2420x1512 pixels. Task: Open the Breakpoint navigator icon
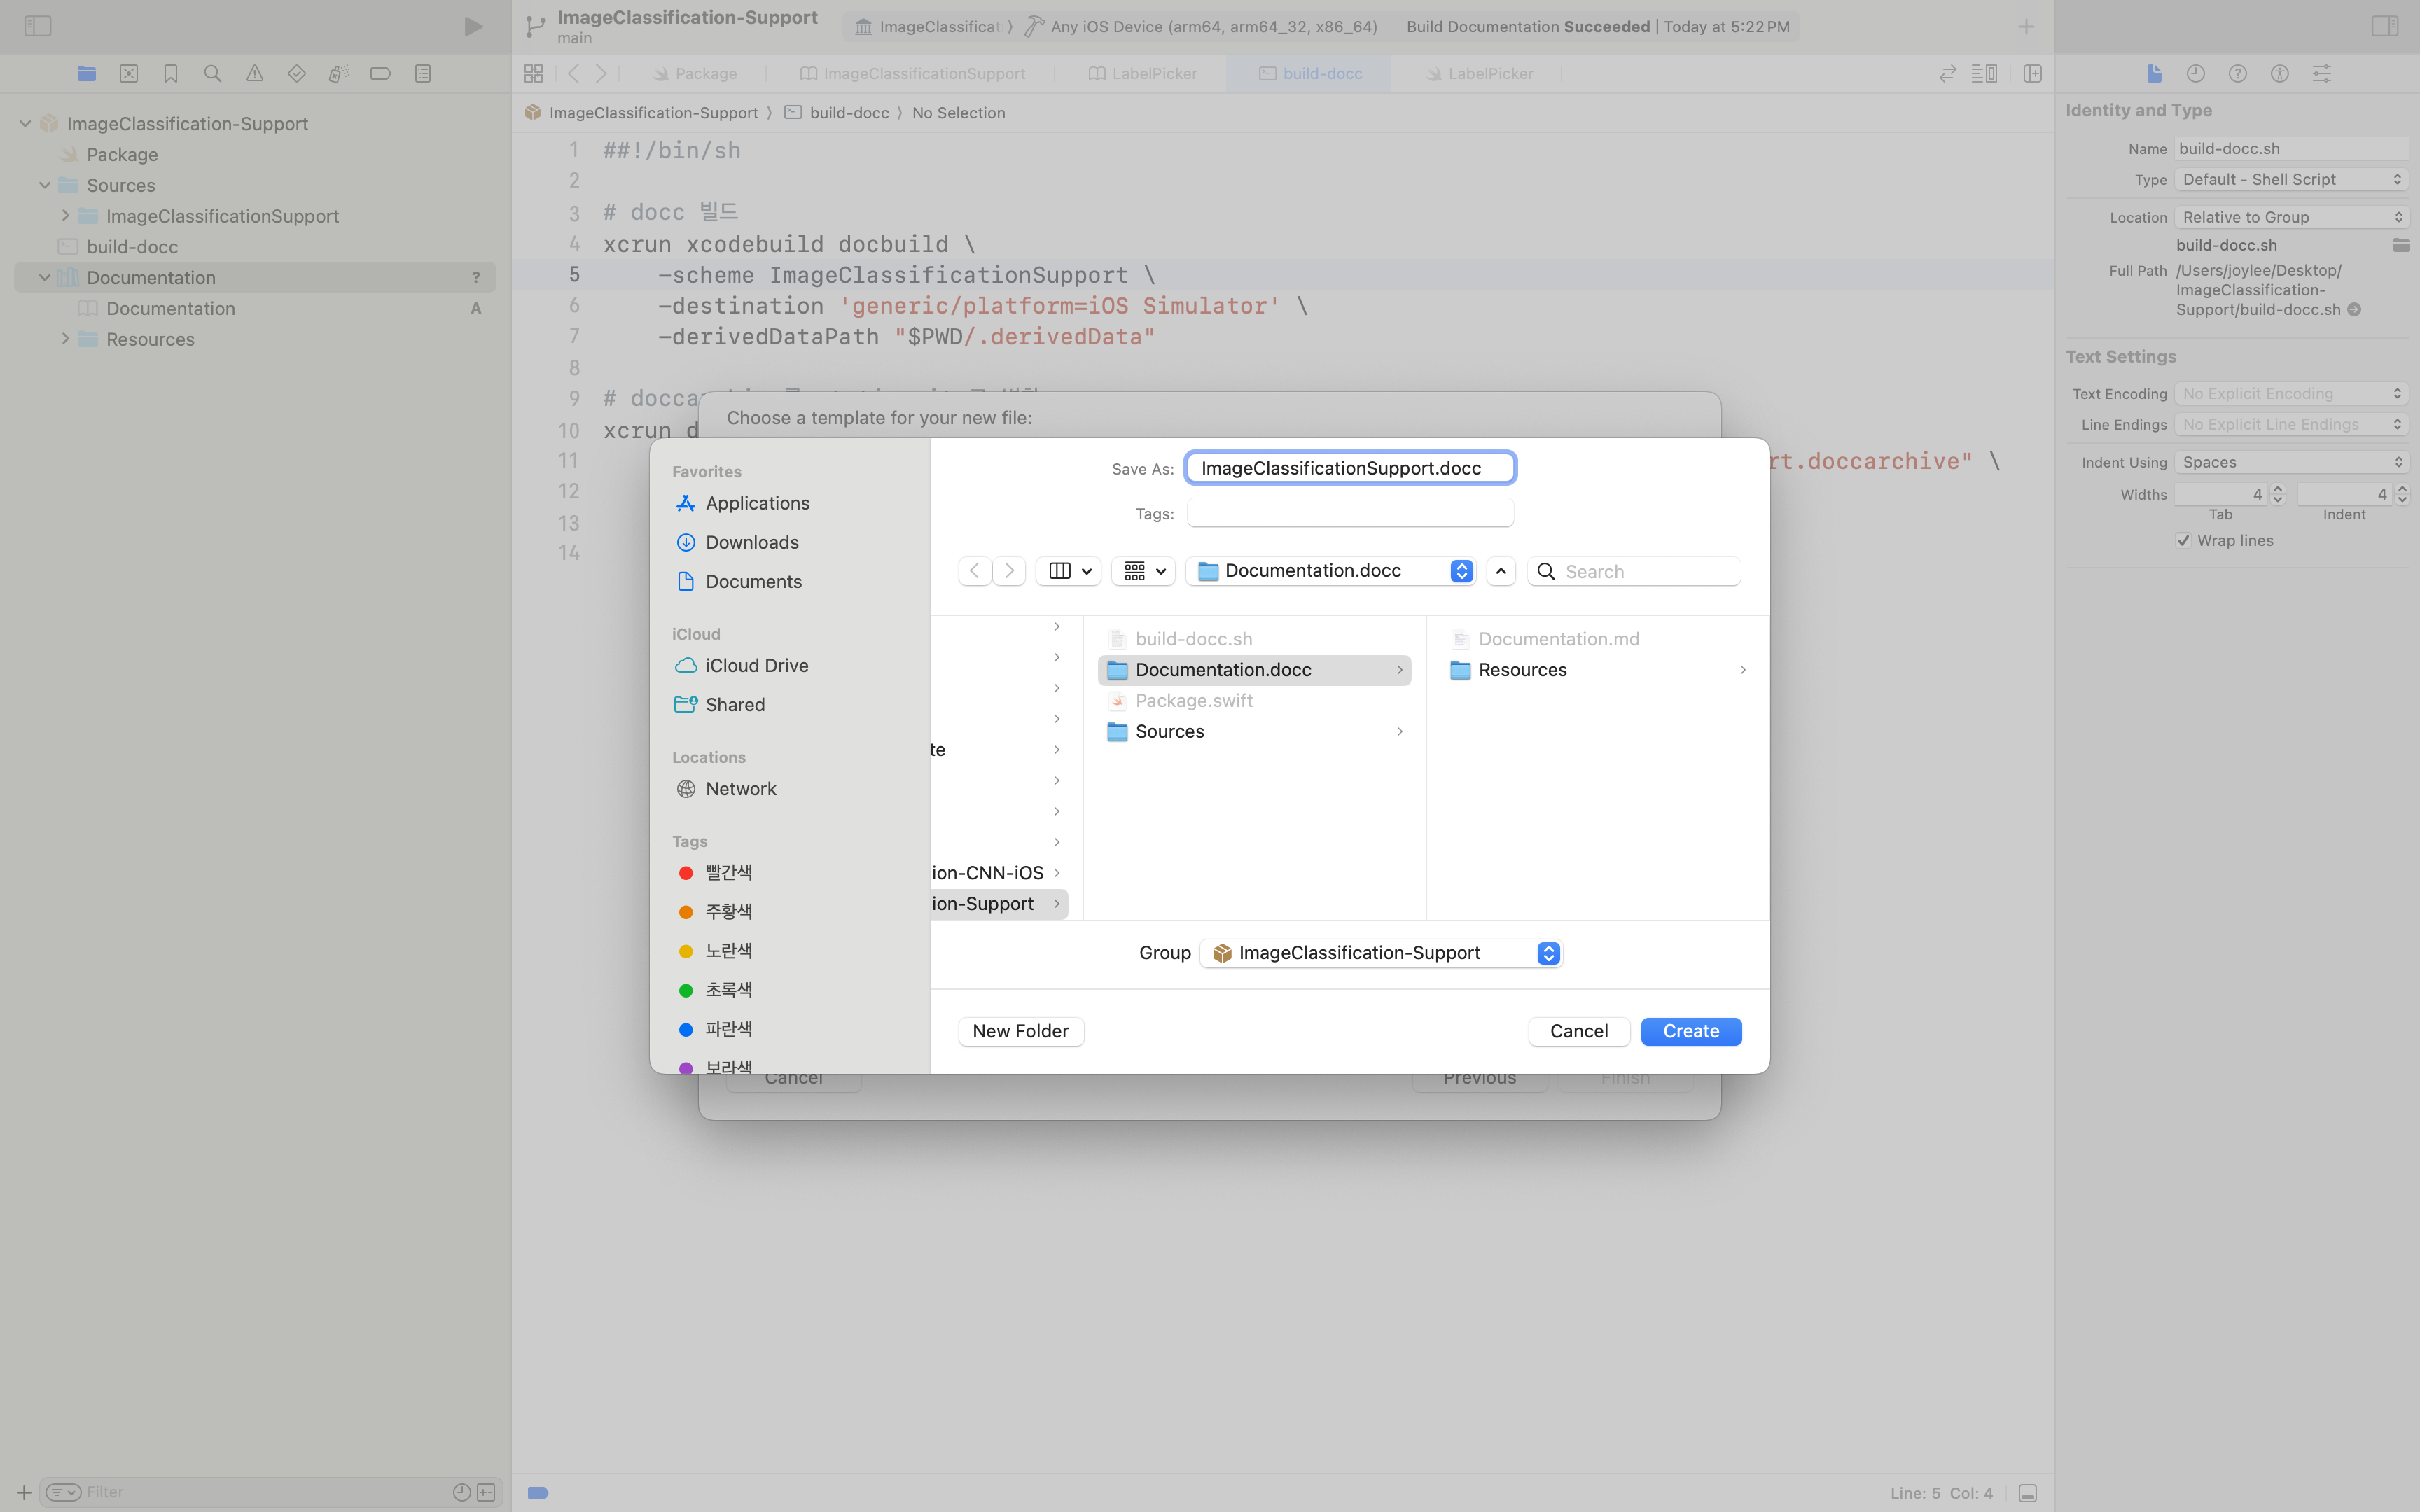point(381,73)
